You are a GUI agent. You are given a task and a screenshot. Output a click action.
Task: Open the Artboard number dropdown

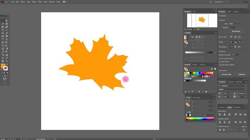click(234, 28)
